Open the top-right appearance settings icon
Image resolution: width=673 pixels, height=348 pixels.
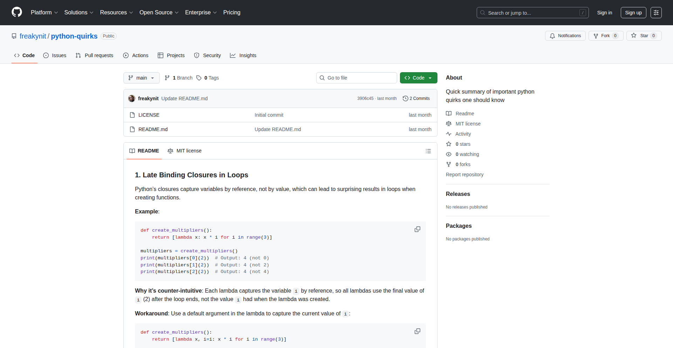pyautogui.click(x=656, y=13)
